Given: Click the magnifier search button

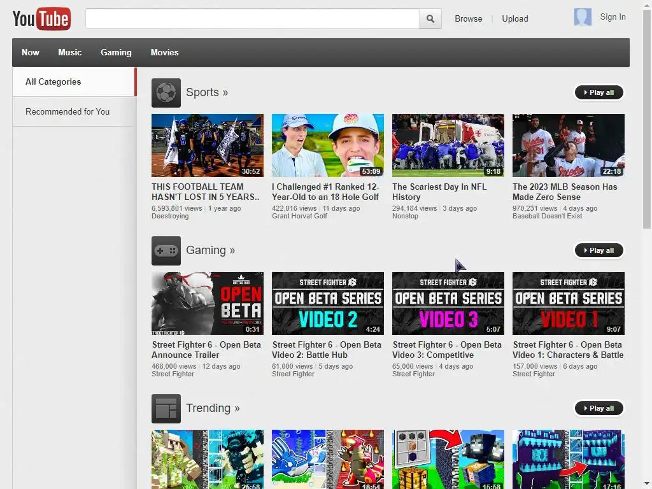Looking at the screenshot, I should [430, 18].
